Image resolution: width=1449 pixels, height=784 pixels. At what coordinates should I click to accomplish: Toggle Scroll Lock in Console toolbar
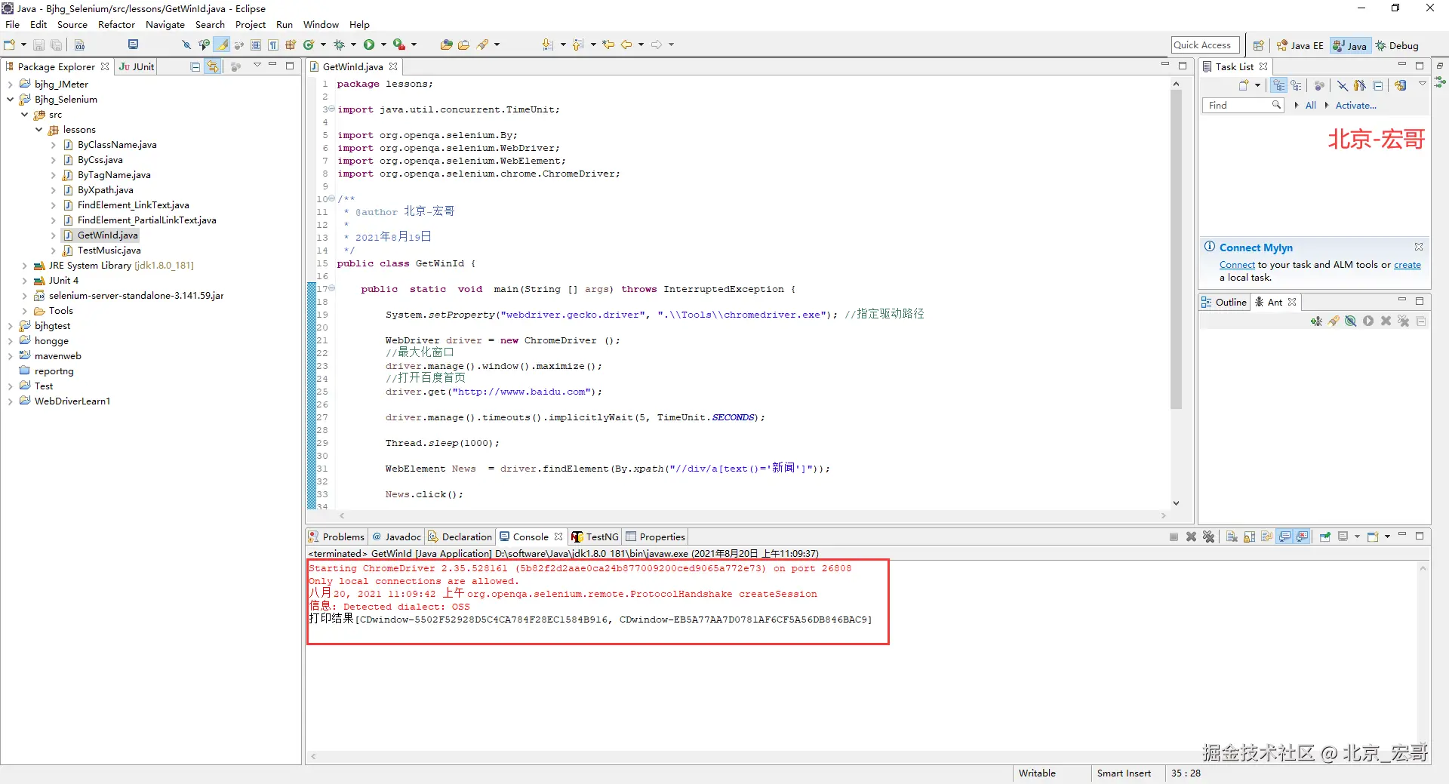click(x=1250, y=537)
